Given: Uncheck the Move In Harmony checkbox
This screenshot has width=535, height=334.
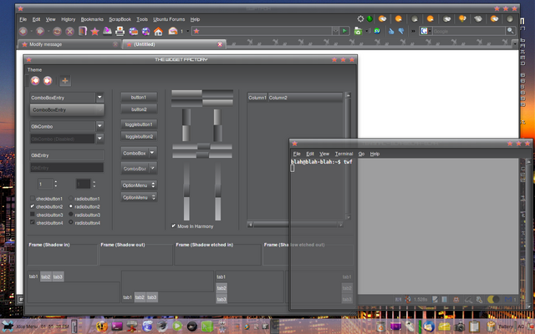Looking at the screenshot, I should click(173, 226).
